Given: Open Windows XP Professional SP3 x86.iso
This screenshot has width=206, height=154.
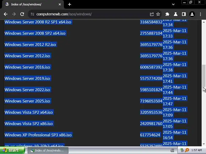Looking at the screenshot, I should tap(38, 135).
